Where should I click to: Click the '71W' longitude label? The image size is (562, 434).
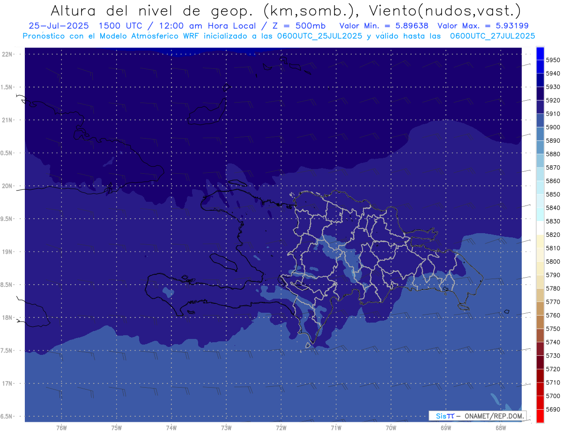tap(336, 427)
